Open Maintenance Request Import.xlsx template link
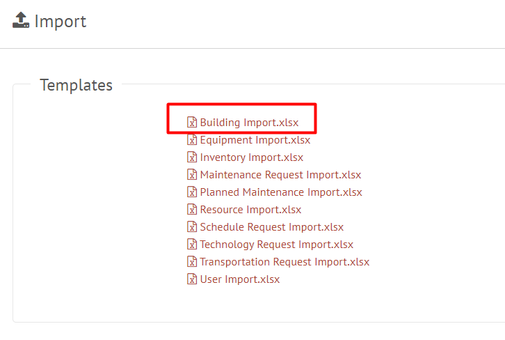Screen dimensions: 505x340 [x=280, y=175]
